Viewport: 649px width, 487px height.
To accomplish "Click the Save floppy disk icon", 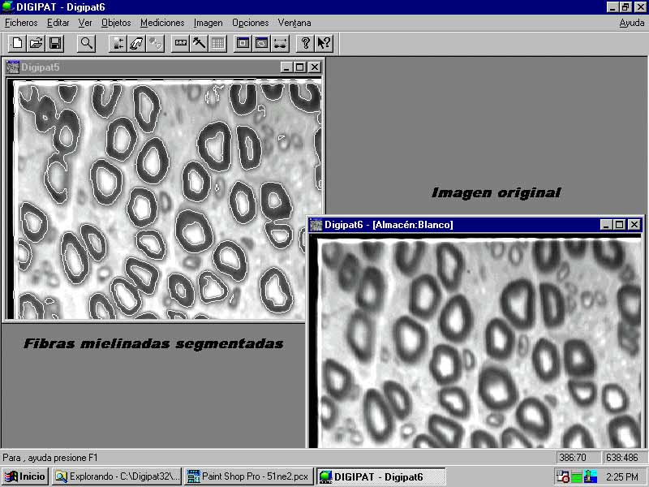I will pos(55,43).
